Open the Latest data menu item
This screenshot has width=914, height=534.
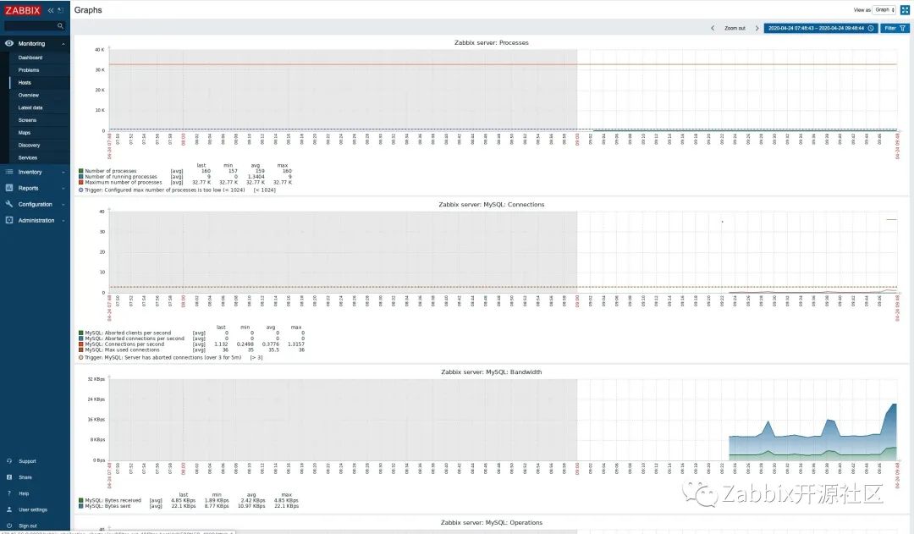[x=30, y=107]
